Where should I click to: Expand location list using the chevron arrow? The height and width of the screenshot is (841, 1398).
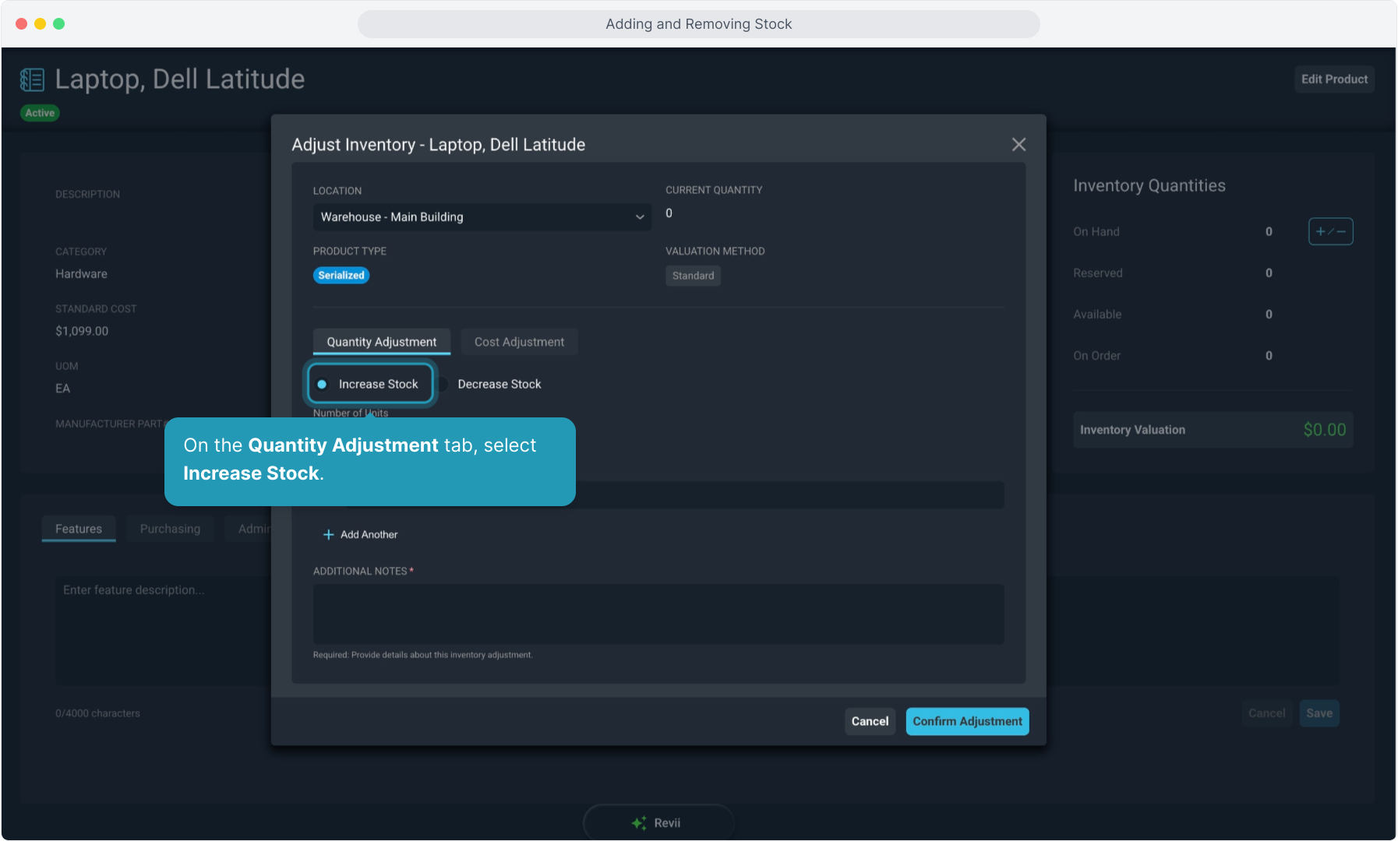point(640,217)
